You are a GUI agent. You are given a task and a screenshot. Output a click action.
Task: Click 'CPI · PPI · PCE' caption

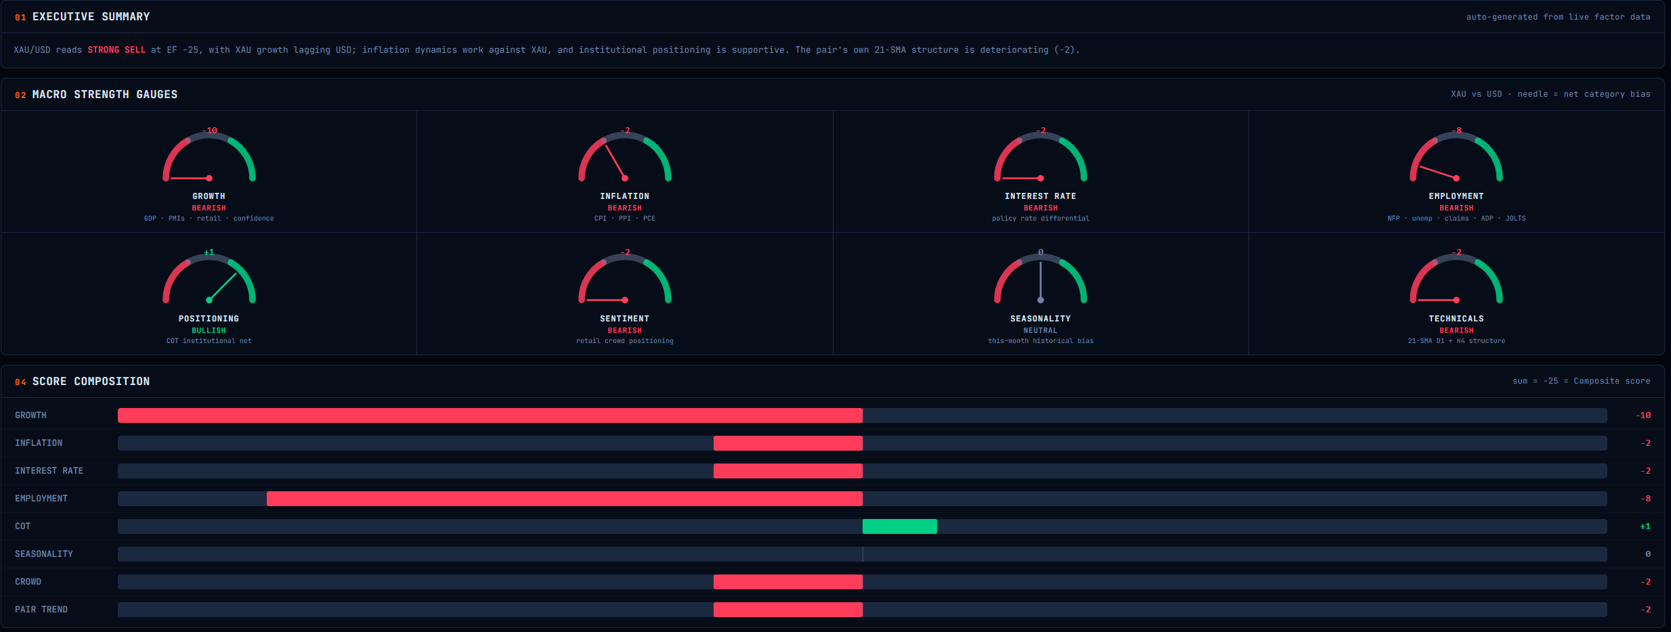tap(625, 219)
